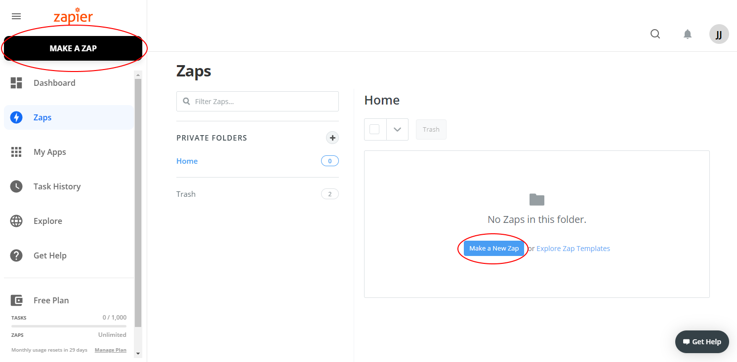Click the Task History clock icon
Image resolution: width=737 pixels, height=362 pixels.
tap(16, 186)
